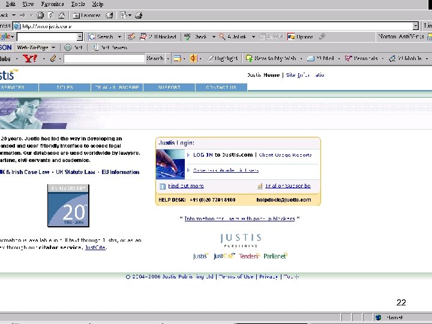Open the spell Check dropdown arrow
Viewport: 432px width, 324px height.
214,37
